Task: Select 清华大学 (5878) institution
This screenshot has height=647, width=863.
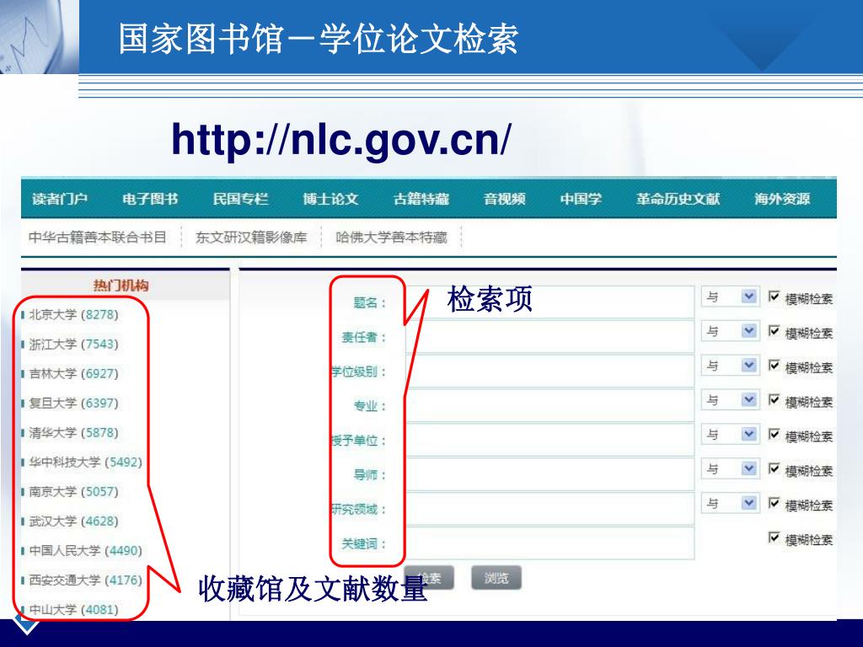Action: pos(74,432)
